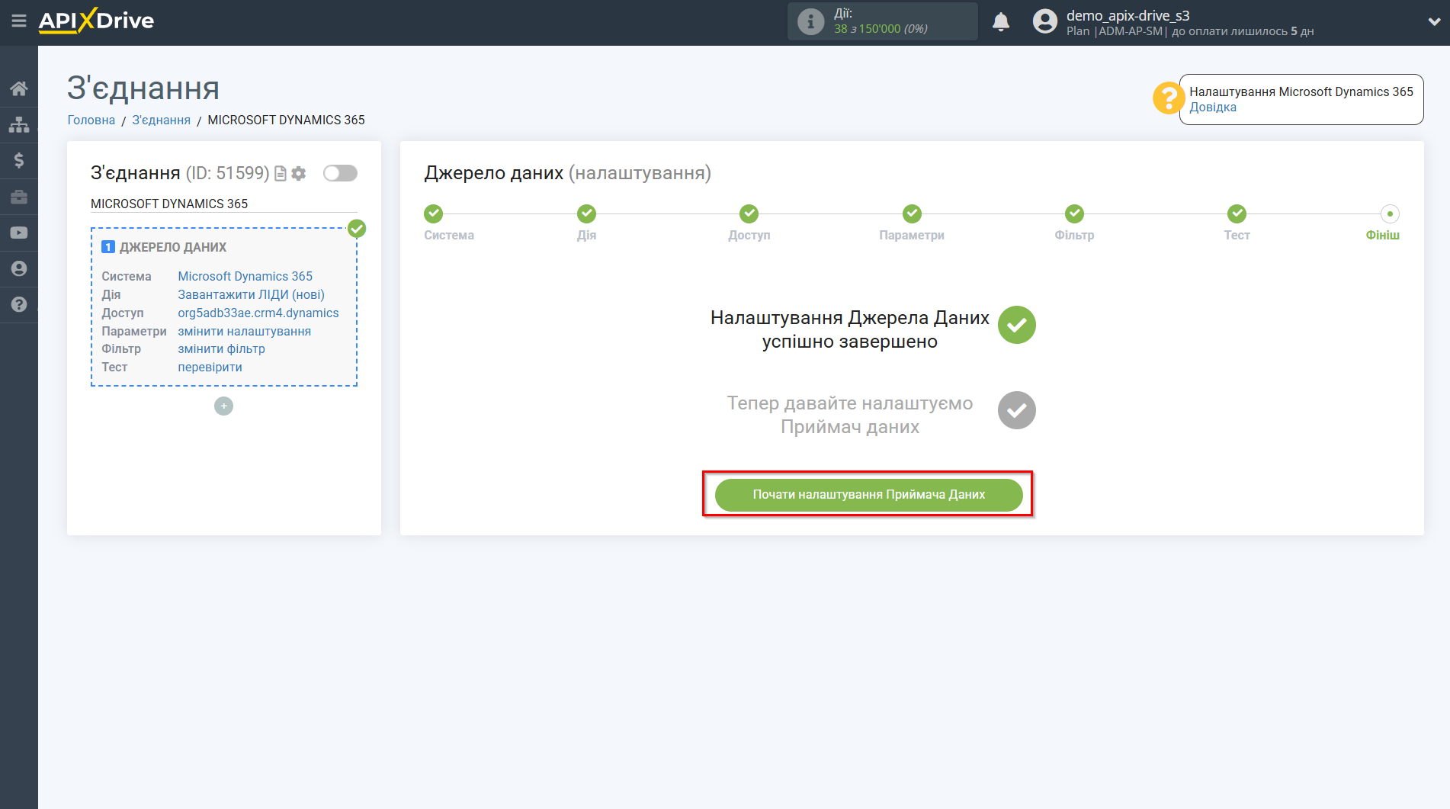The height and width of the screenshot is (809, 1450).
Task: Open the Home sidebar icon
Action: (19, 88)
